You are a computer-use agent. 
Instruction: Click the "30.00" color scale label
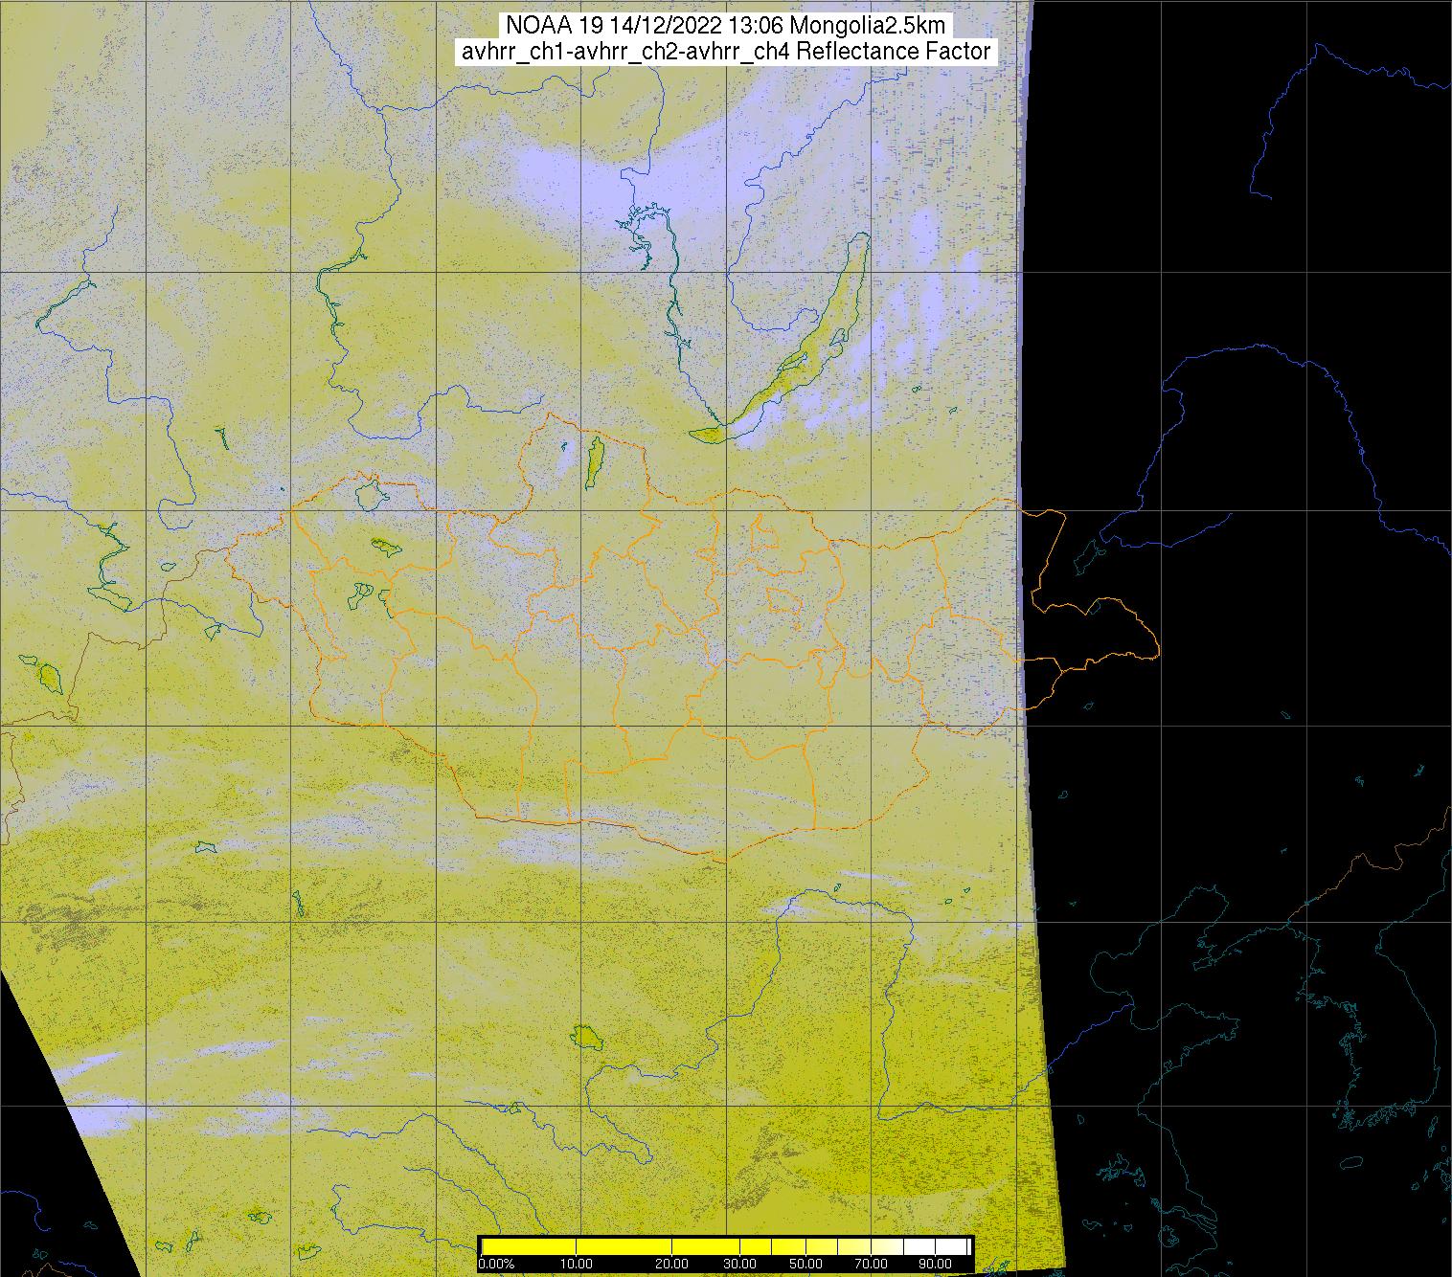pos(738,1266)
